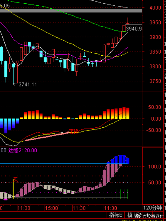Viewport: 166px width, 221px height.
Task: Open the 指标B indicator tab
Action: [x=116, y=215]
